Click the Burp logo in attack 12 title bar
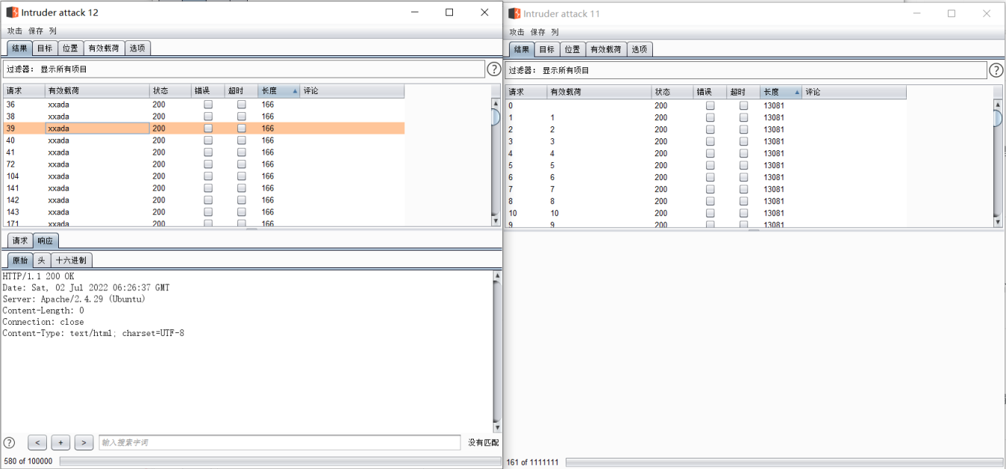1006x469 pixels. point(12,13)
